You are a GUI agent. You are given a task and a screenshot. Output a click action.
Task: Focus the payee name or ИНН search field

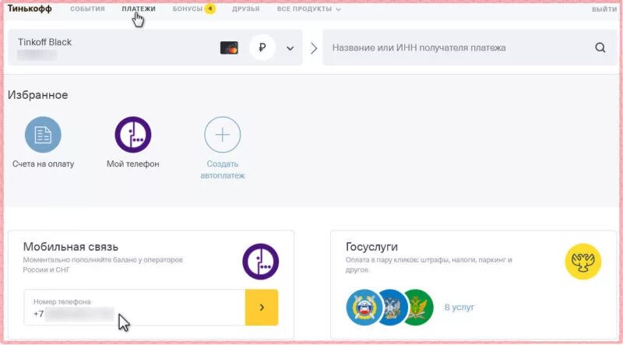[x=470, y=48]
